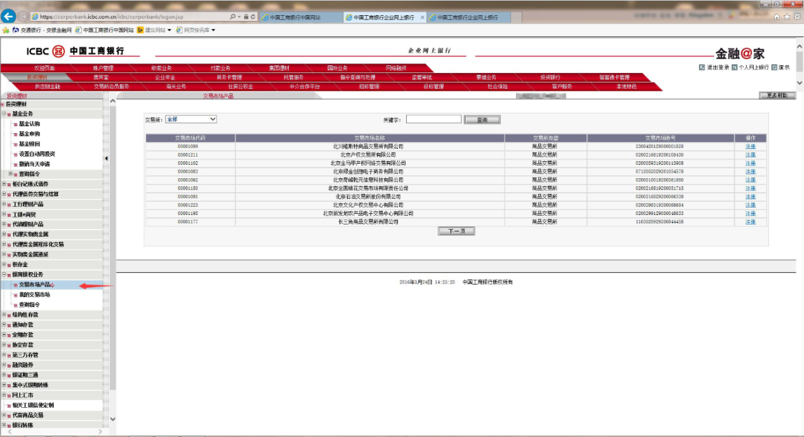This screenshot has height=437, width=804.
Task: Collapse the sidebar with the black arrow handle
Action: click(106, 159)
